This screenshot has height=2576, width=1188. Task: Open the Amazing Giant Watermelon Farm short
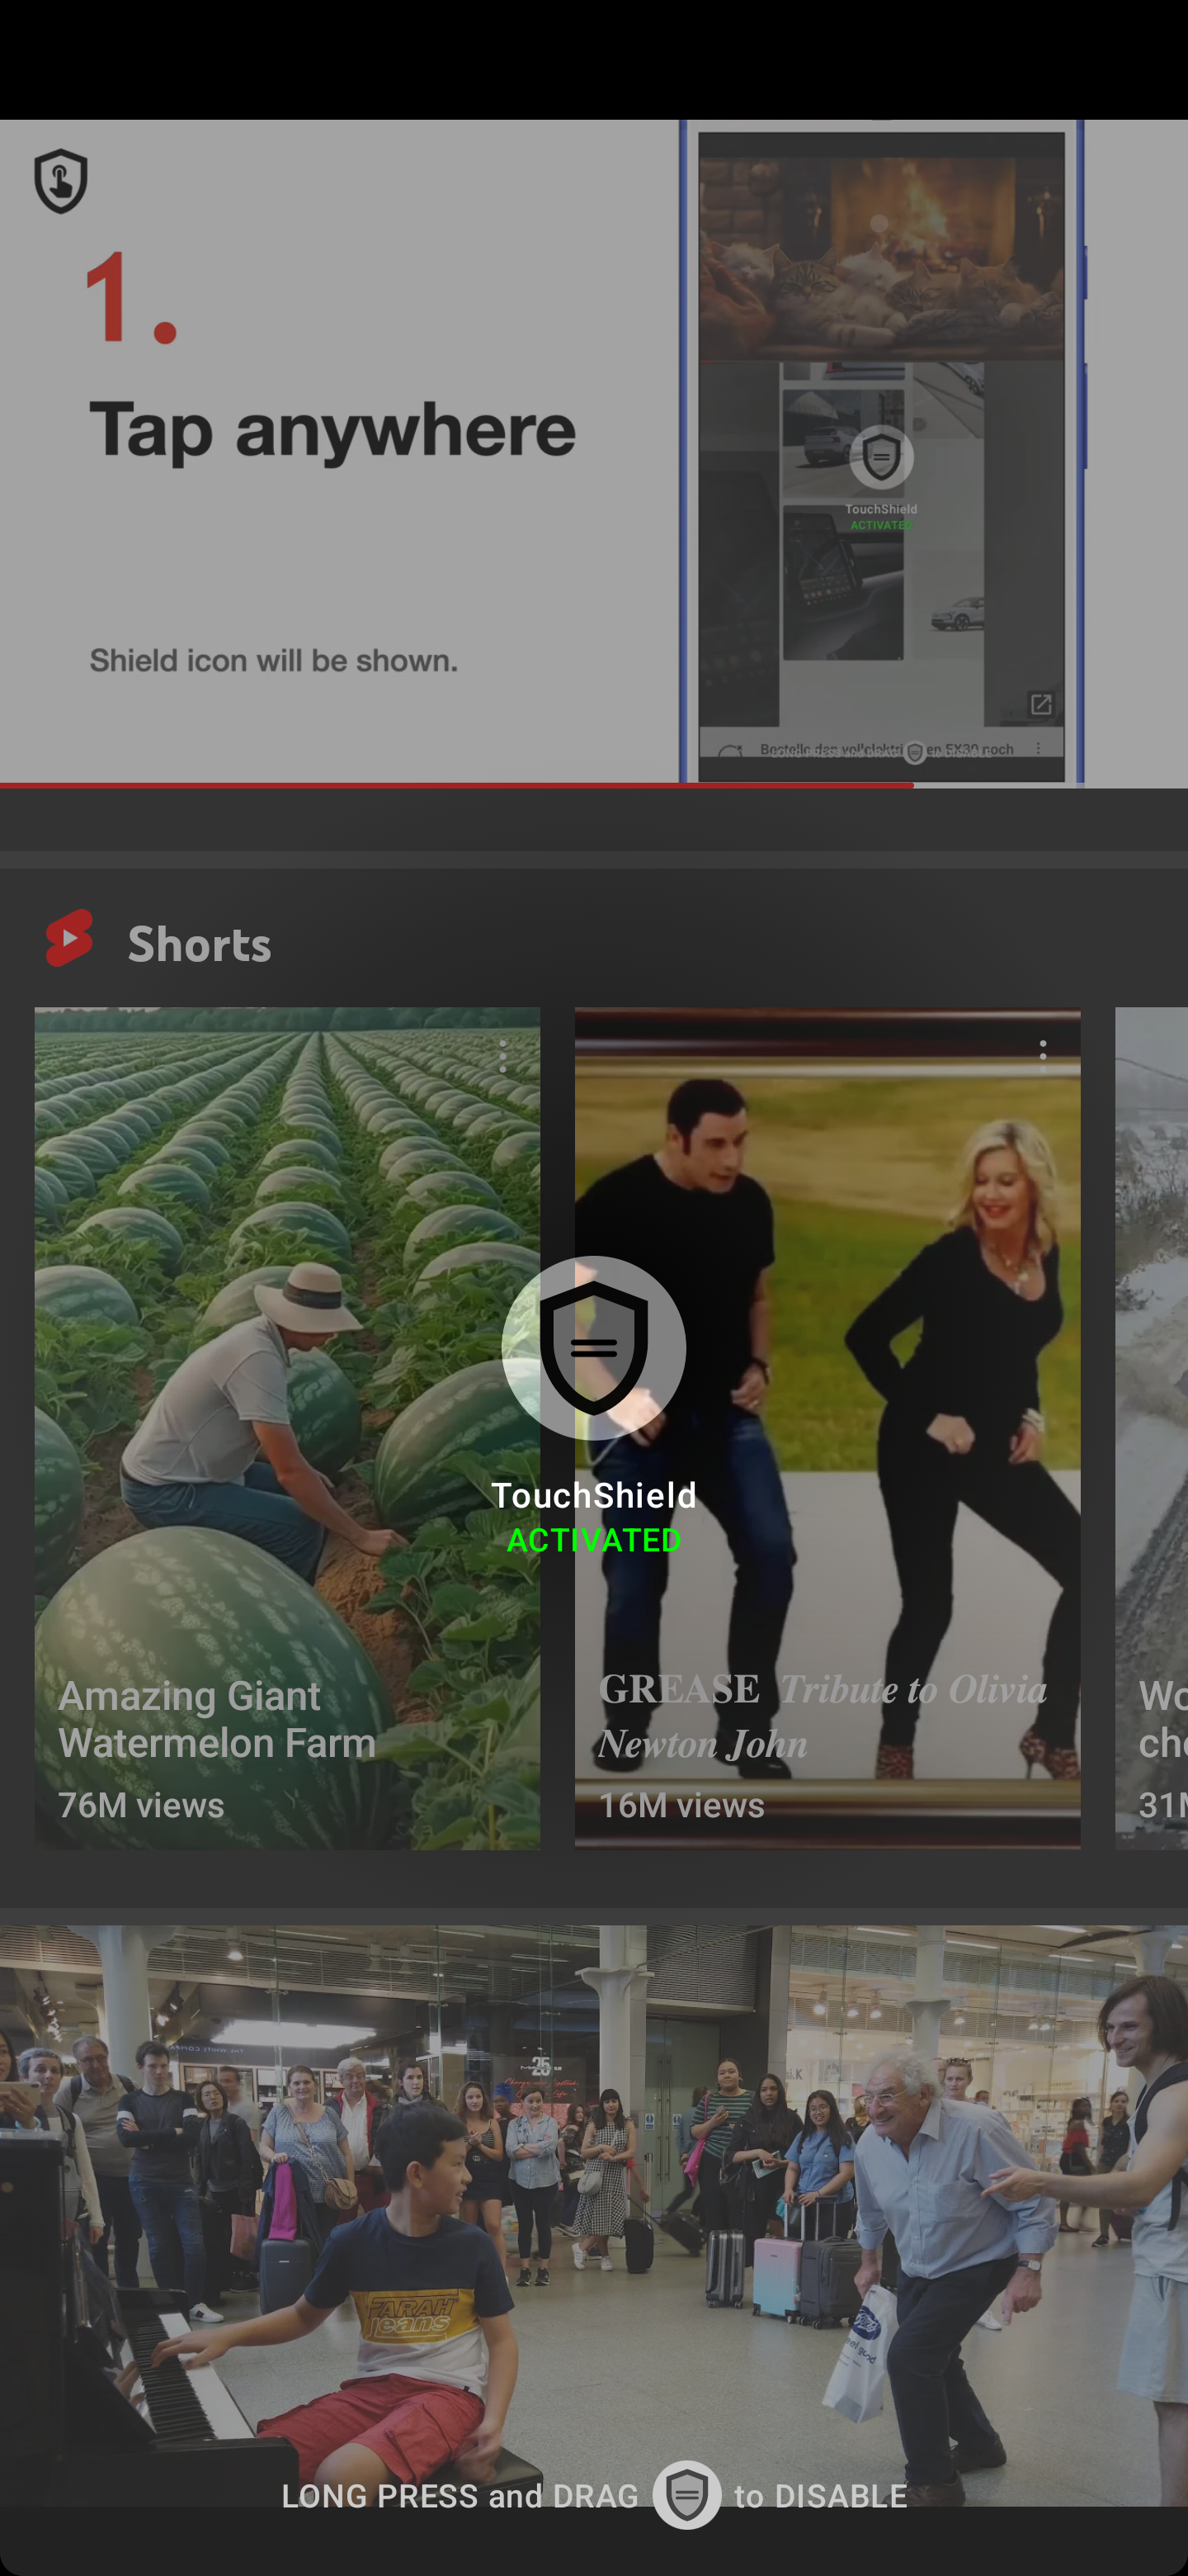click(x=288, y=1427)
